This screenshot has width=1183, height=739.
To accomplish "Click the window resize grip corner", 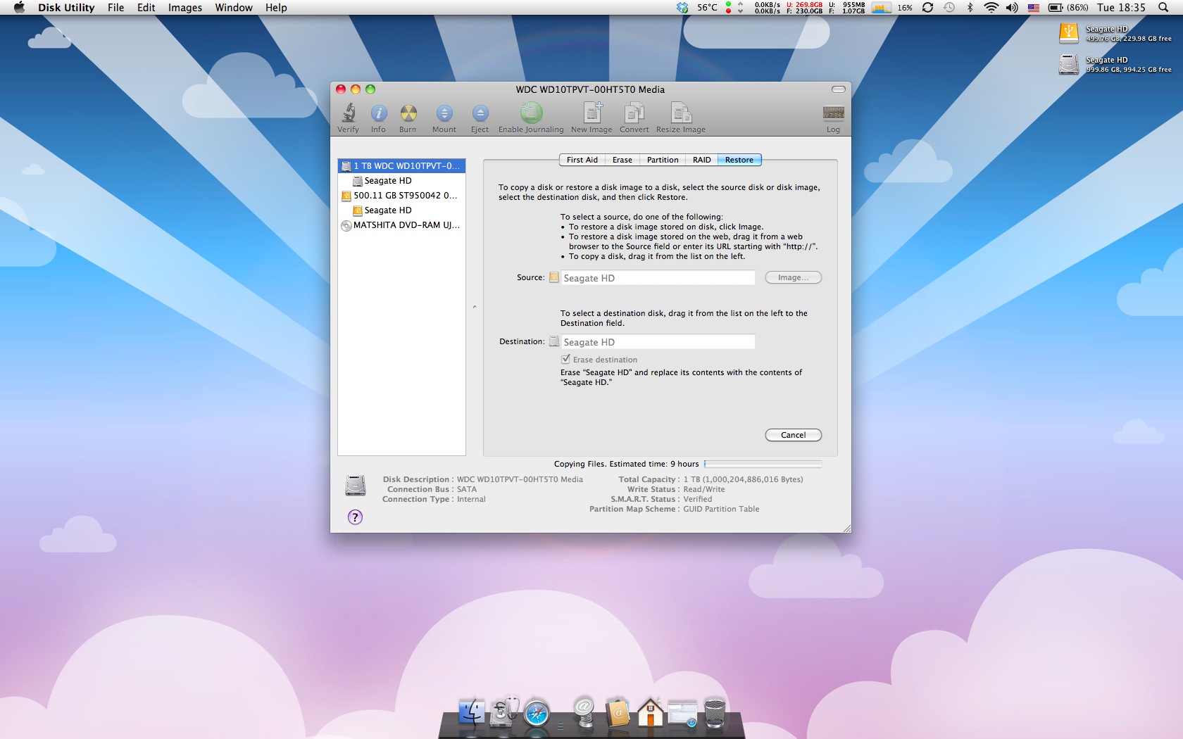I will 846,528.
